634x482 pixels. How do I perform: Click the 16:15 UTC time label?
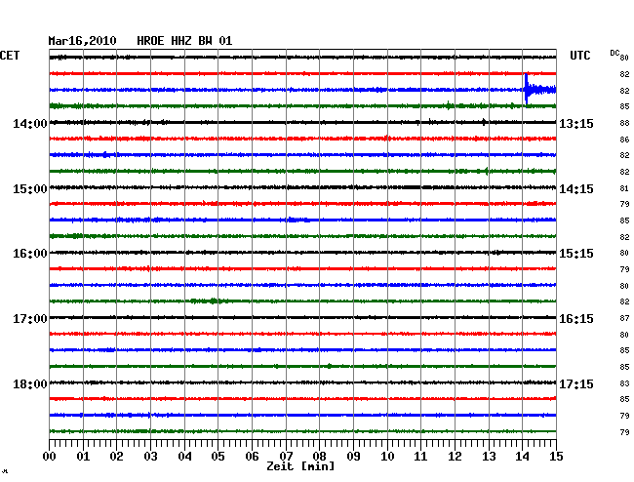(576, 319)
